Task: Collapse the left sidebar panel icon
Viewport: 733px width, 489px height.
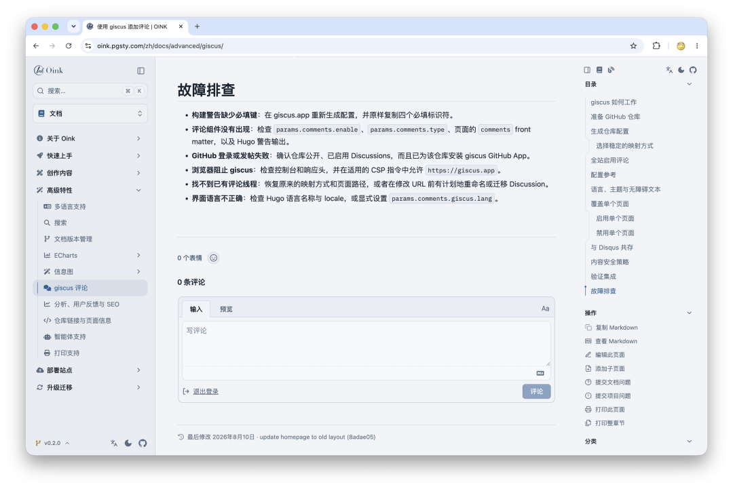Action: point(140,71)
